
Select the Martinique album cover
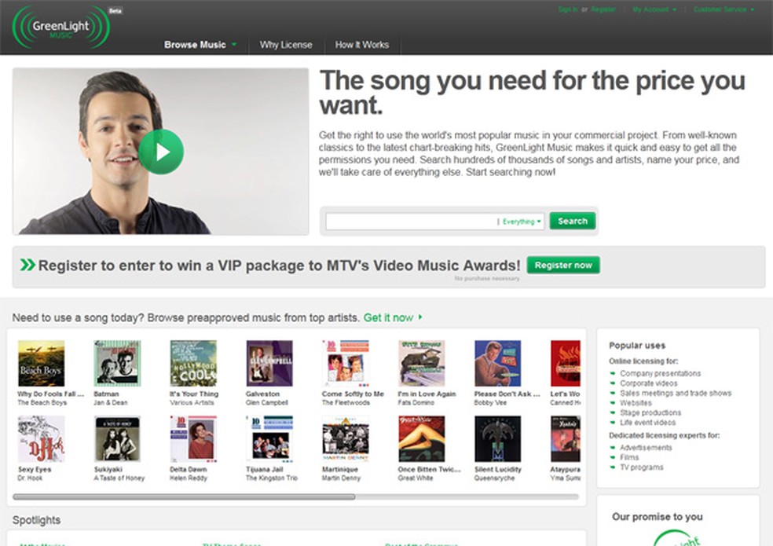(x=346, y=438)
